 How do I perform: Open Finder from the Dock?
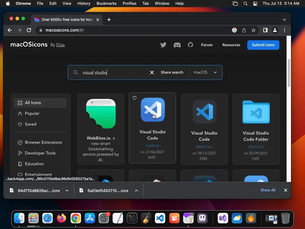pyautogui.click(x=19, y=218)
